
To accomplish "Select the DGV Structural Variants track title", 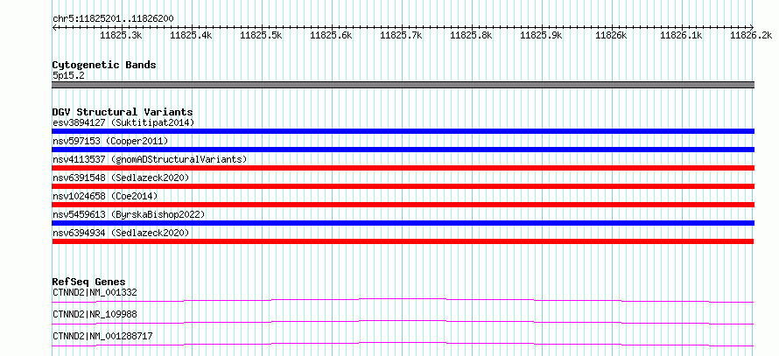I will coord(123,112).
